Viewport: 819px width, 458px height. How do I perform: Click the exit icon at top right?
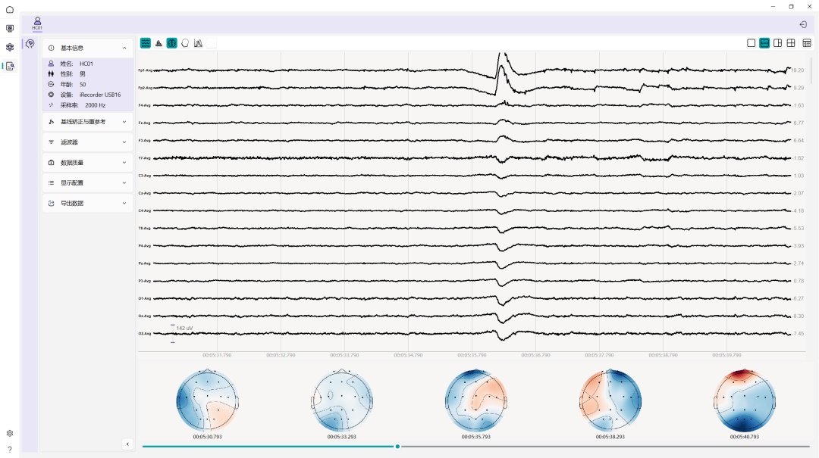point(803,24)
